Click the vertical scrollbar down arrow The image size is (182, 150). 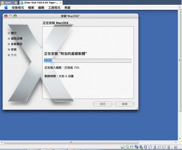click(180, 138)
